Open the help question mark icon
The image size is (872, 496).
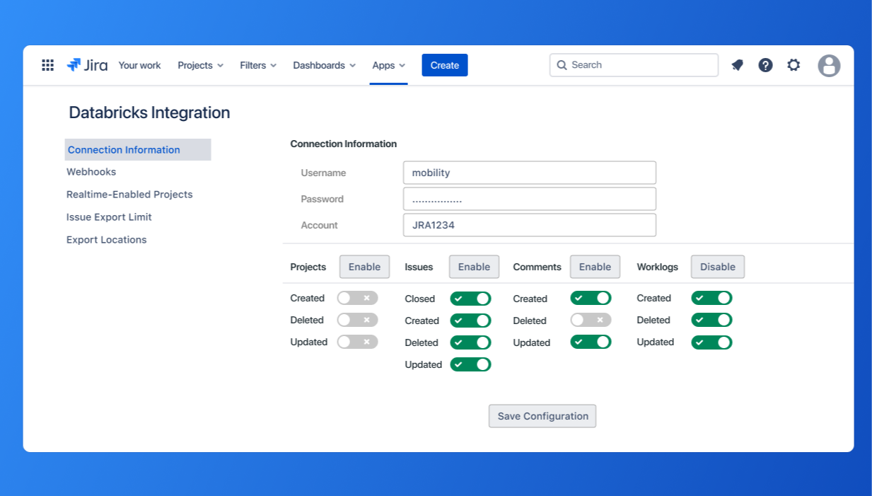(765, 65)
